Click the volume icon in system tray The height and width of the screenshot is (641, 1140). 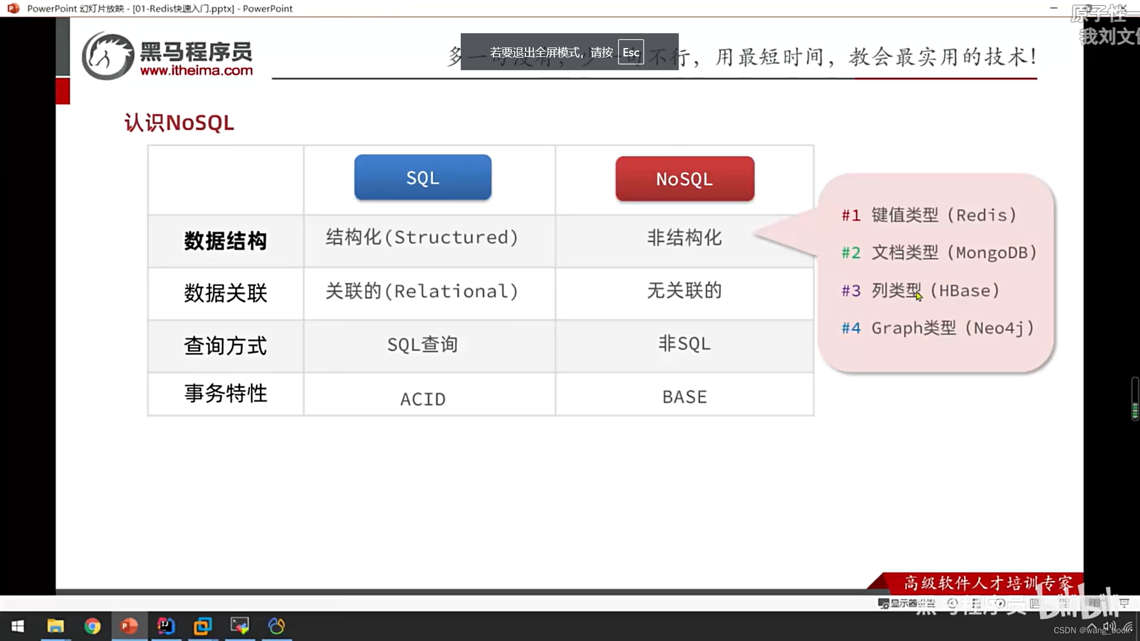click(x=1109, y=626)
